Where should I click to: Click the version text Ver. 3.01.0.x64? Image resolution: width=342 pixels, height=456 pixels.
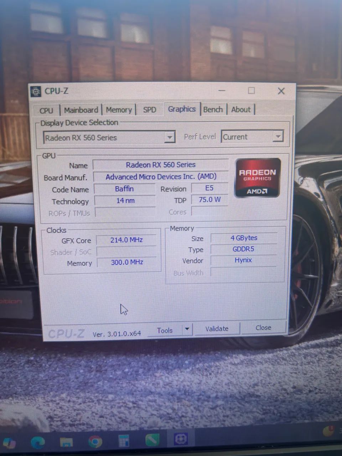(117, 334)
